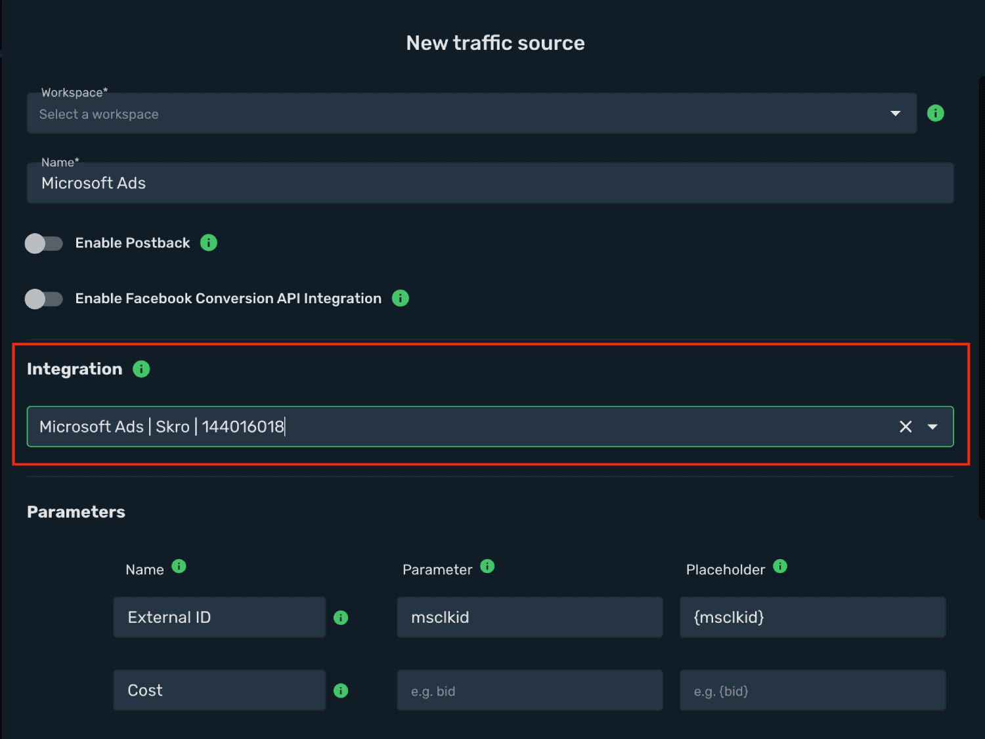The image size is (985, 739).
Task: Click the Name field containing Microsoft Ads
Action: point(490,183)
